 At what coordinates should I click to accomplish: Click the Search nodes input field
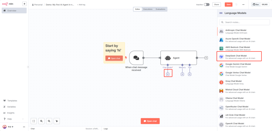click(244, 22)
